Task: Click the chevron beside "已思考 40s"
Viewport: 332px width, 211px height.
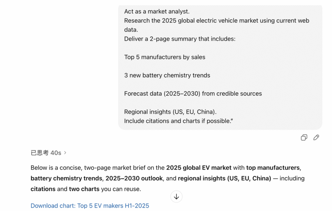Action: 65,153
